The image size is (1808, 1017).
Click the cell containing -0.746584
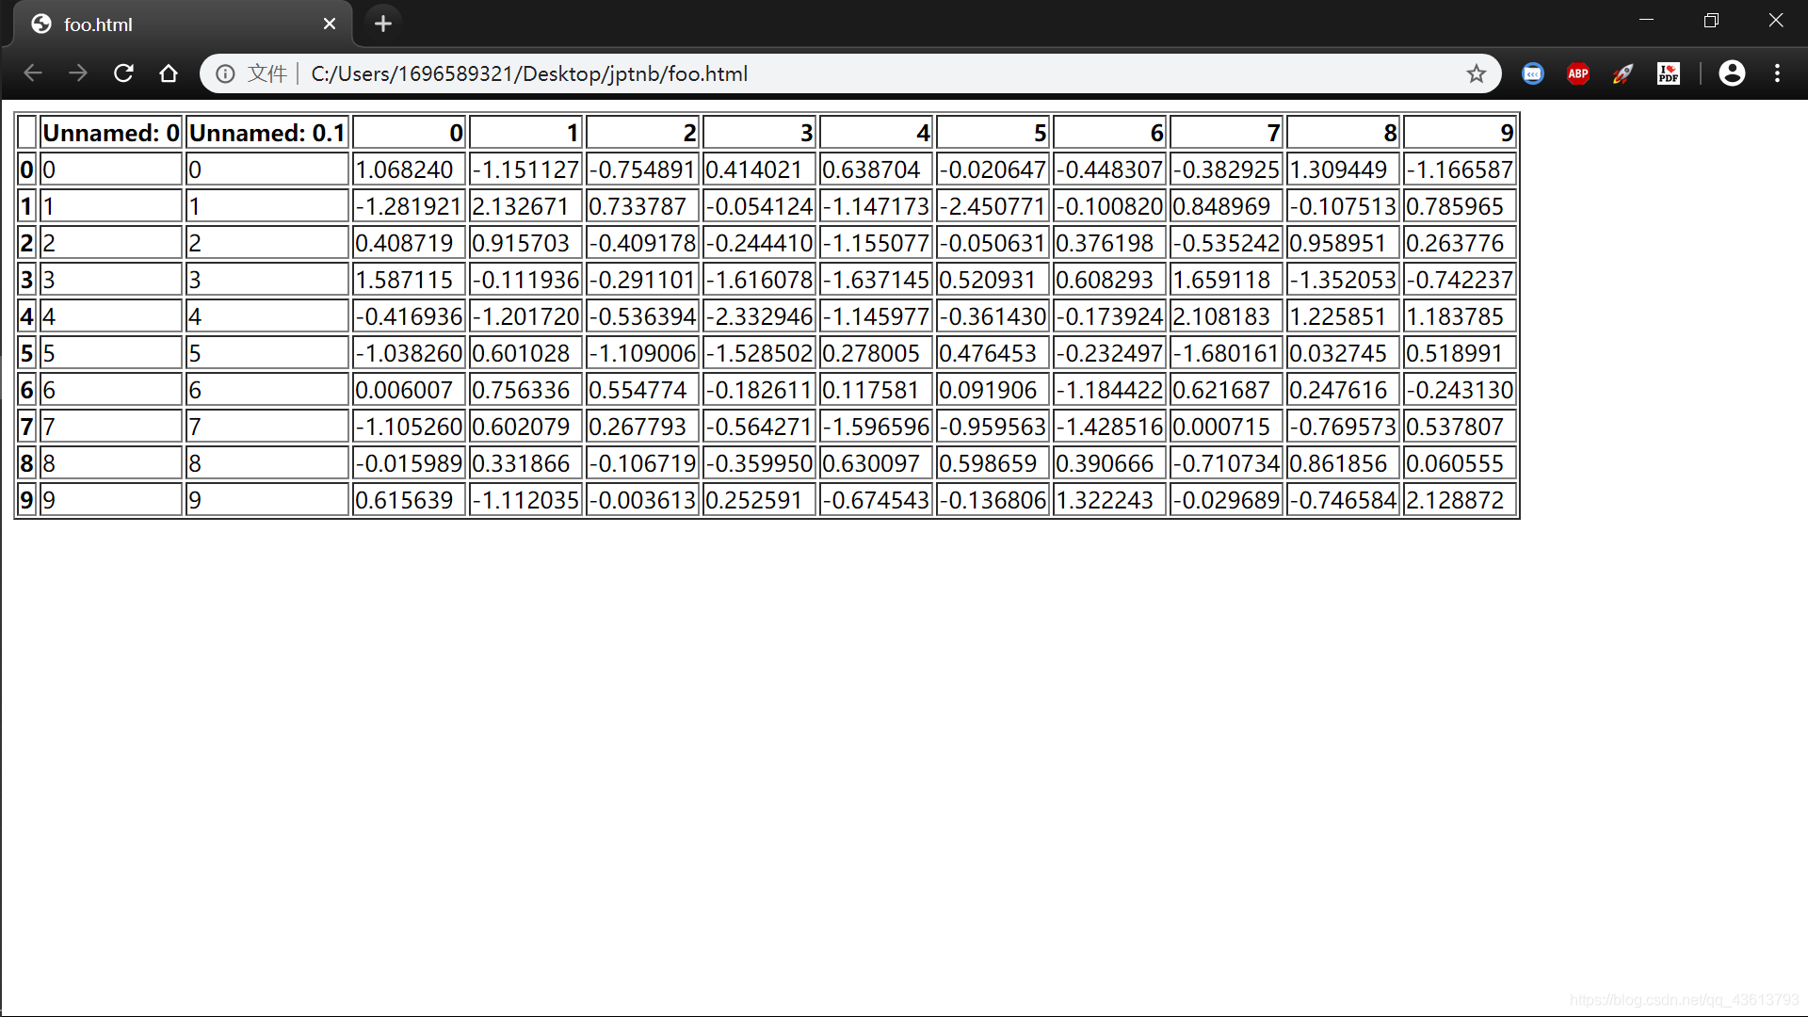[x=1343, y=500]
